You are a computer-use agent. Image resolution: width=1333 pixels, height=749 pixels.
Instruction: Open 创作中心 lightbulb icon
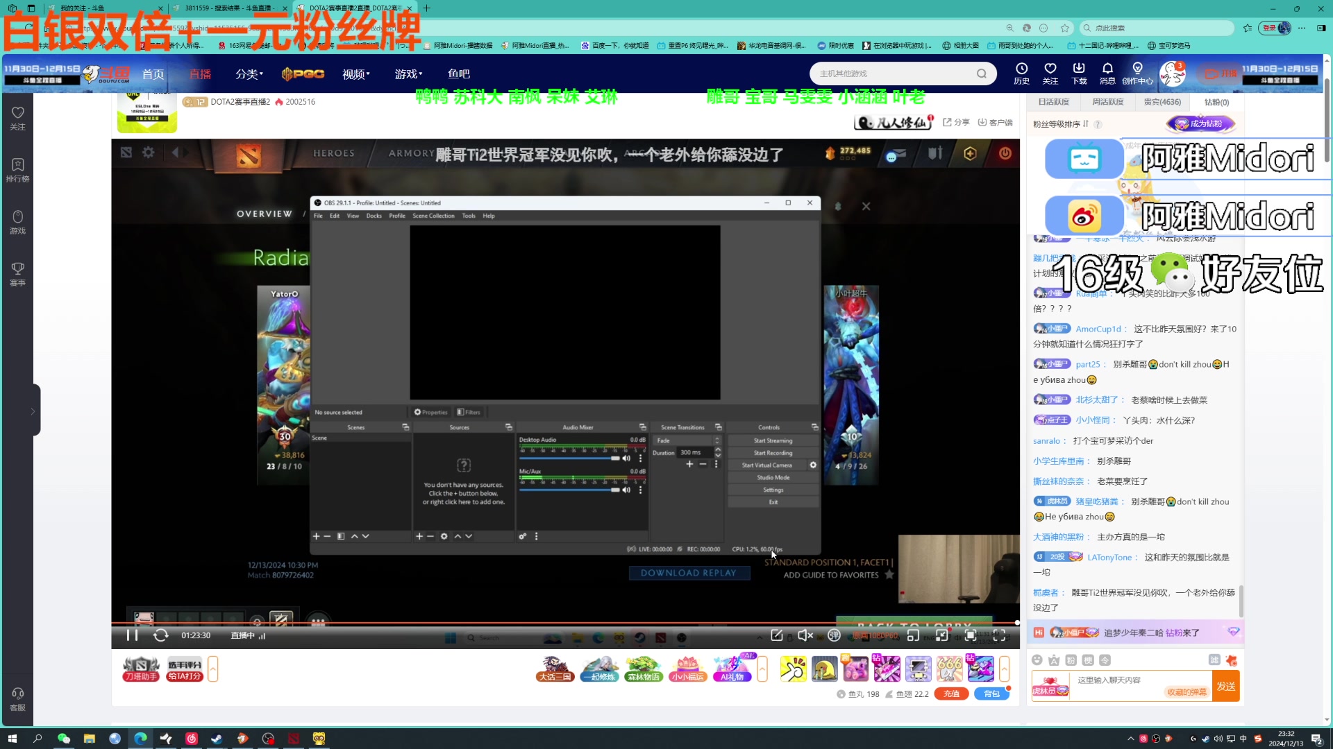click(x=1137, y=74)
